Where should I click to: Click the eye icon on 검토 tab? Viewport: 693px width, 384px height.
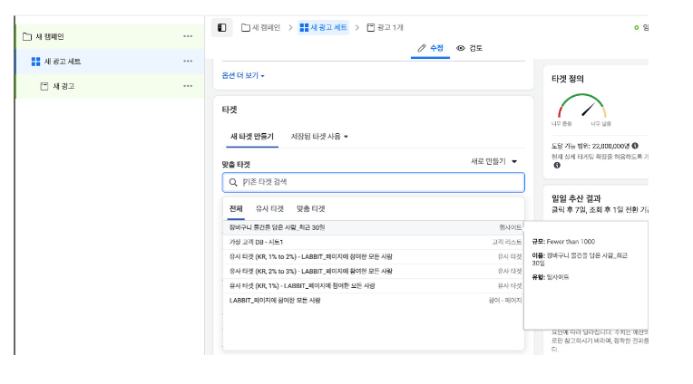461,48
